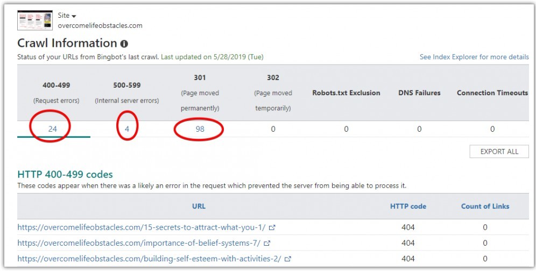Screen dimensions: 536x271
Task: Open the importance-of-belief-systems-7 URL
Action: [x=139, y=244]
